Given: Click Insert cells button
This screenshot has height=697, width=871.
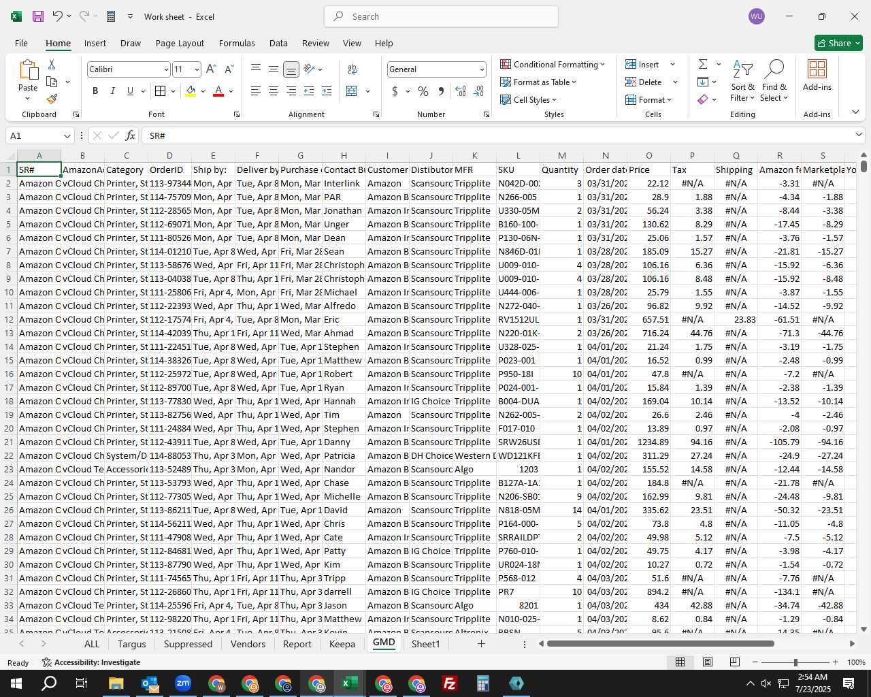Looking at the screenshot, I should 642,64.
